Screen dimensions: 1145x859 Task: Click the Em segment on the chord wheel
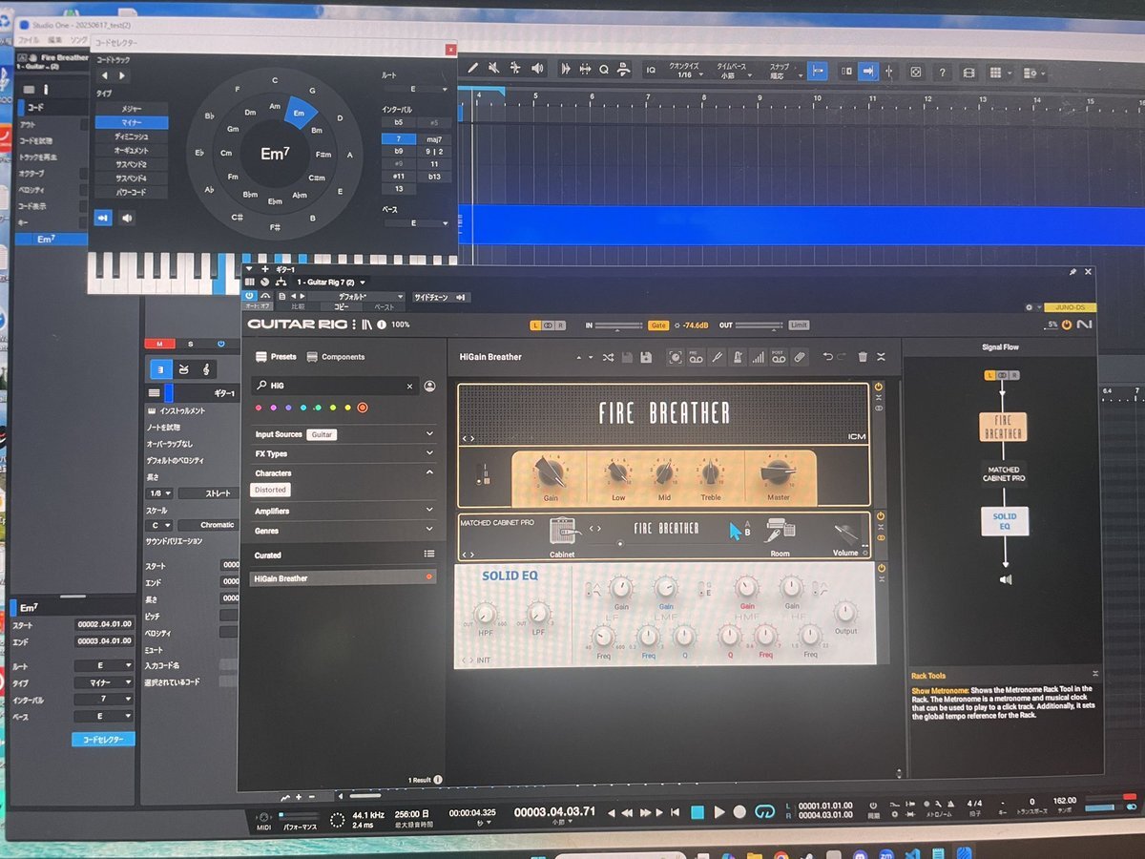pos(300,112)
